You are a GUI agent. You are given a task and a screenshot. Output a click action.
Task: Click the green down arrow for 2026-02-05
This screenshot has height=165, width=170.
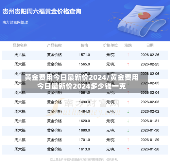tap(128, 83)
